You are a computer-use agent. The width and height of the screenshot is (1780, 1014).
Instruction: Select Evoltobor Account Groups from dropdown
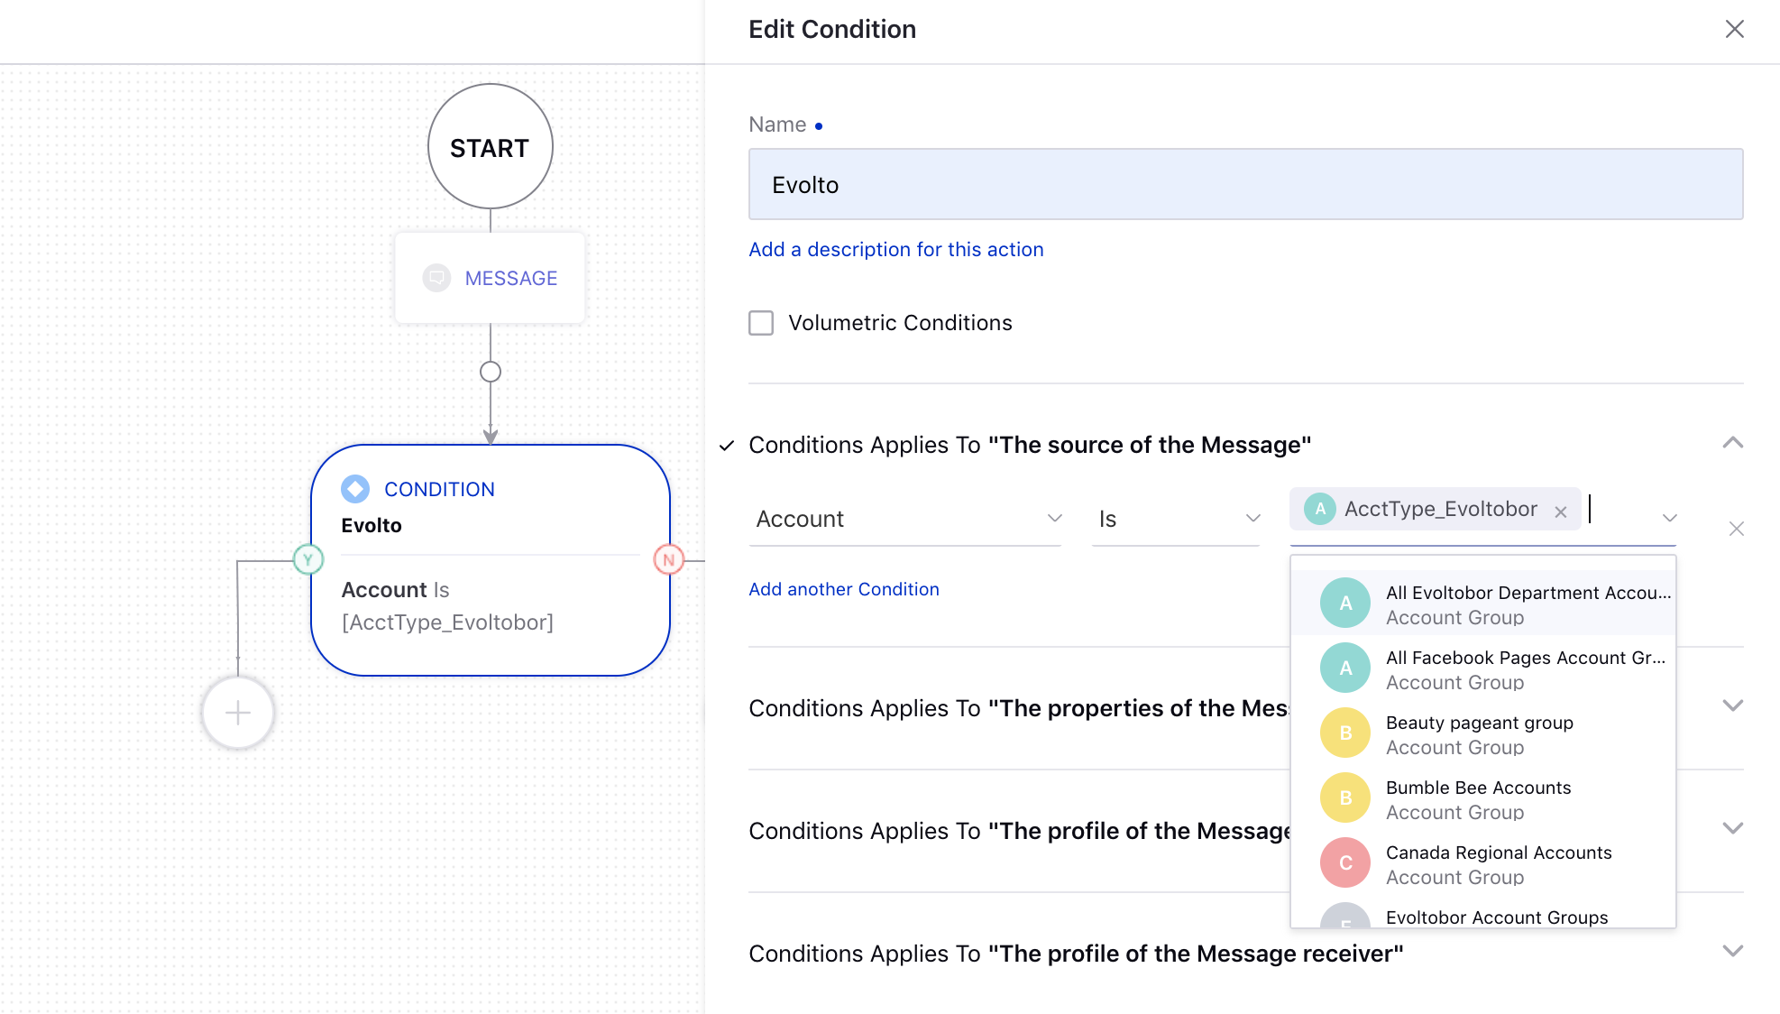[1495, 915]
